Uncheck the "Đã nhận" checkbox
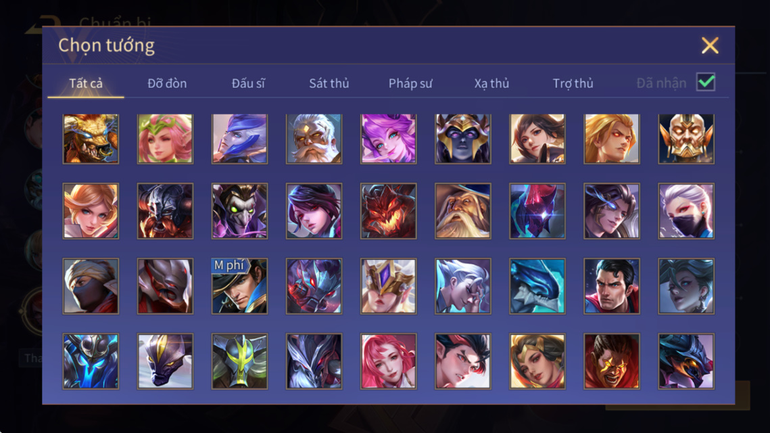Viewport: 770px width, 433px height. click(x=706, y=82)
